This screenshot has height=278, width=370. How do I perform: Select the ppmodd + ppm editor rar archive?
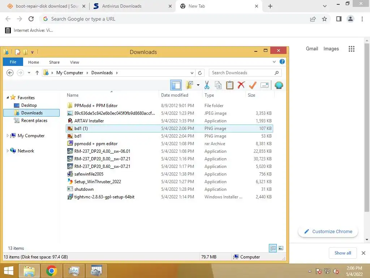(x=169, y=143)
